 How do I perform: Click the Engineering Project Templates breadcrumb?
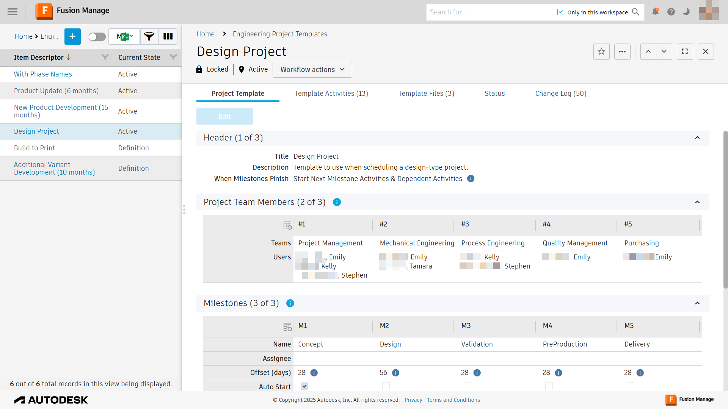click(x=280, y=34)
